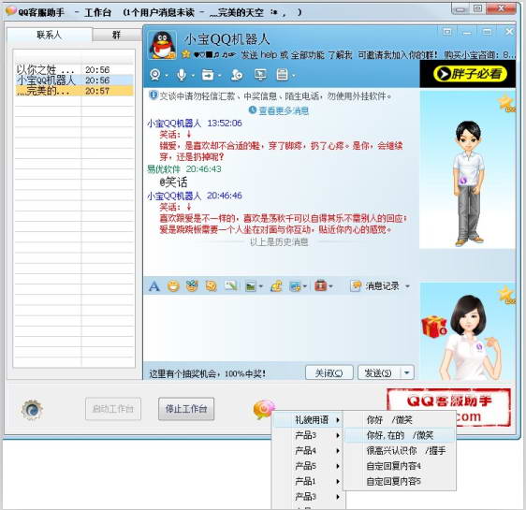
Task: Click the remote desktop screen icon
Action: tap(260, 75)
